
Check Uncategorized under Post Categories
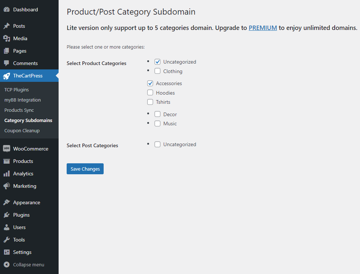[157, 144]
